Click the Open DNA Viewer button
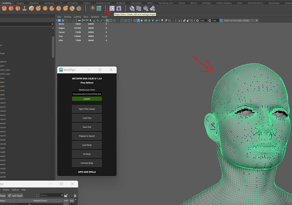This screenshot has width=292, height=205. [x=87, y=109]
